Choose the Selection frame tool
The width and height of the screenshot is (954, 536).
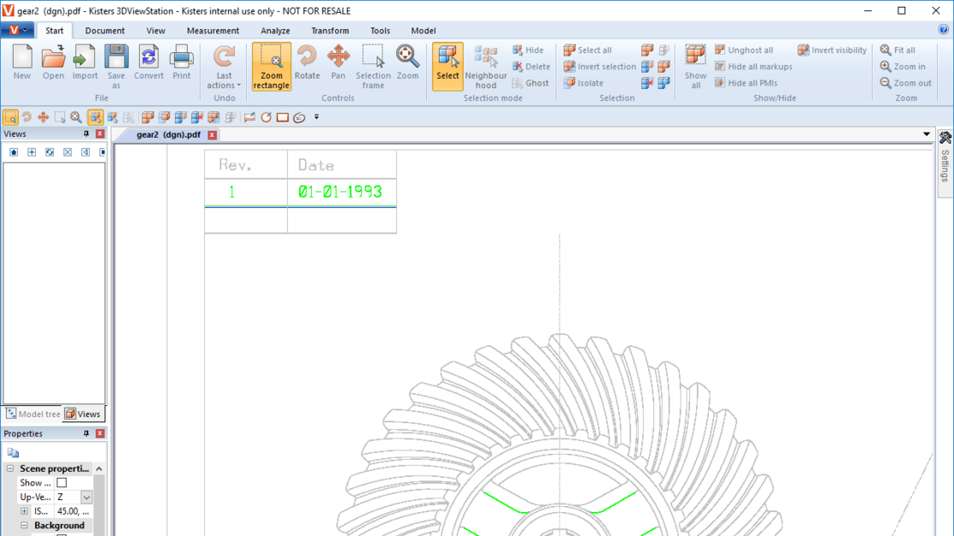tap(373, 67)
